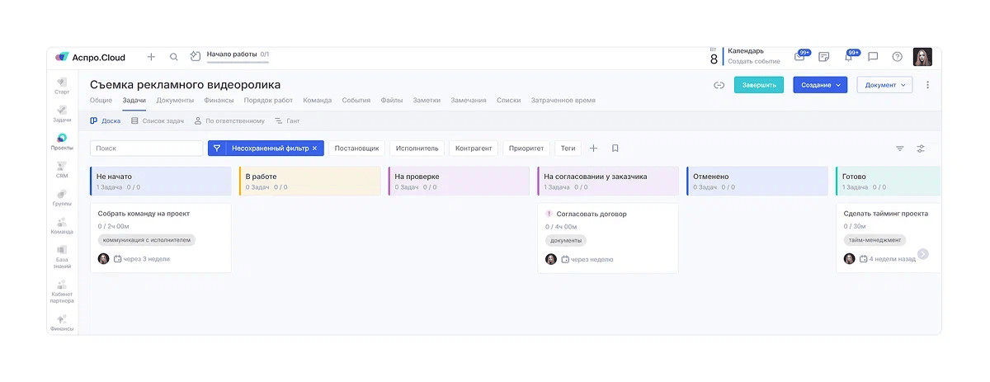Expand the Создание dropdown button

pyautogui.click(x=820, y=85)
